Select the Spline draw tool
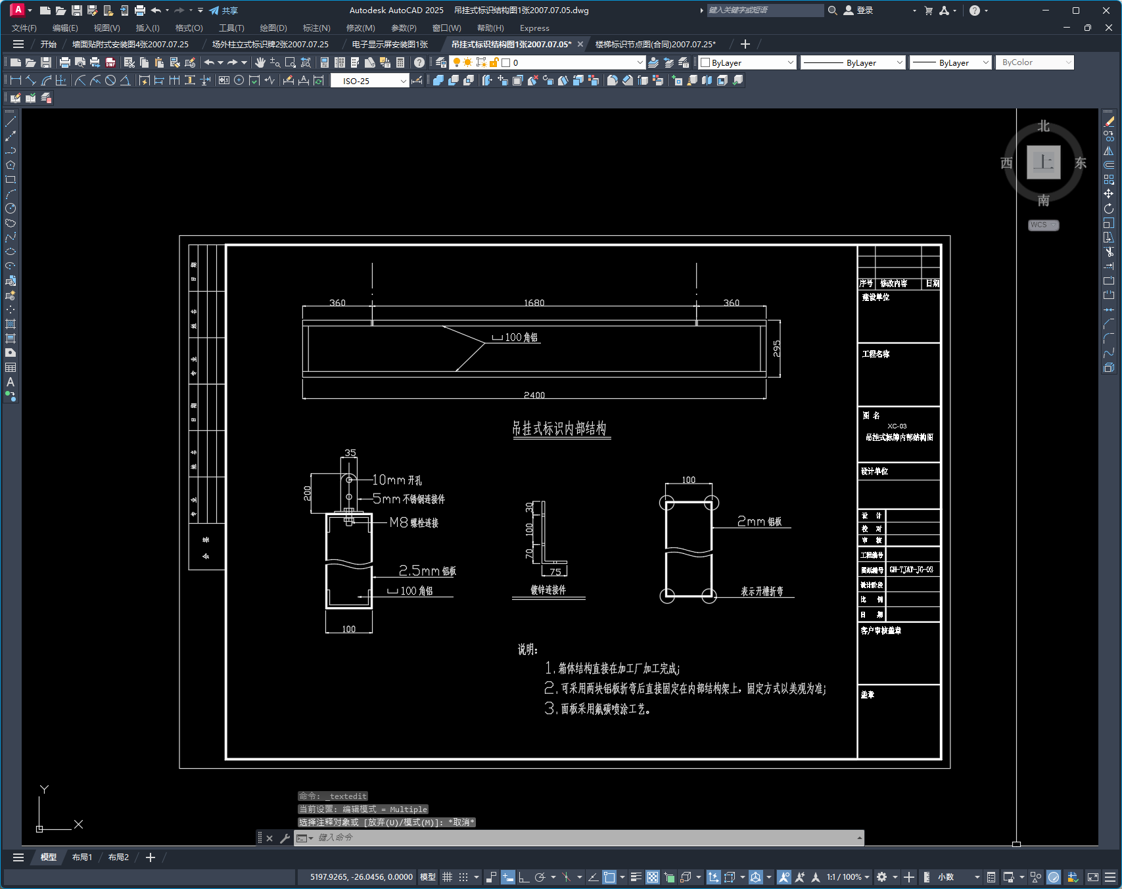Screen dimensions: 1122x889 point(11,237)
